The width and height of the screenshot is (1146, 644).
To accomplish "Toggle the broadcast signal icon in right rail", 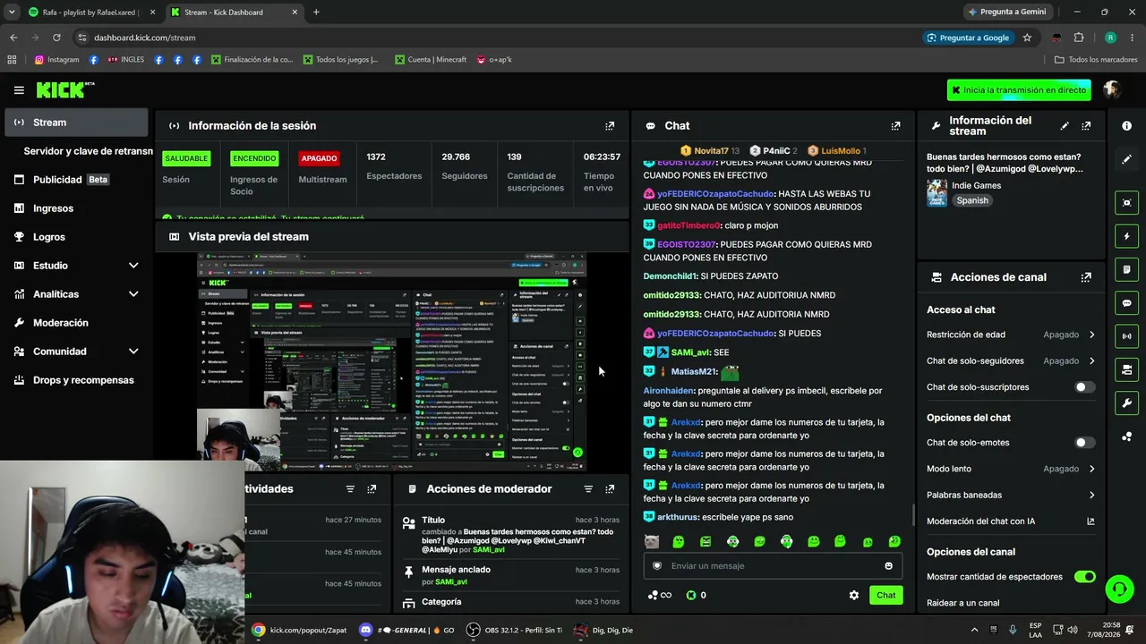I will tap(1126, 336).
